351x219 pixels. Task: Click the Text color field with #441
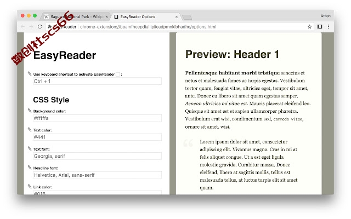click(97, 137)
